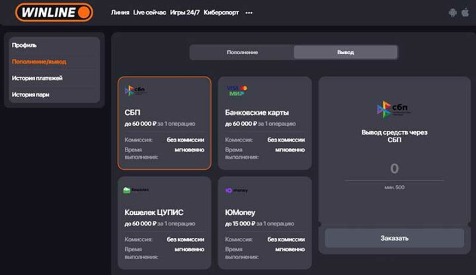Select the ЮMoney method card
This screenshot has width=476, height=275.
click(264, 223)
